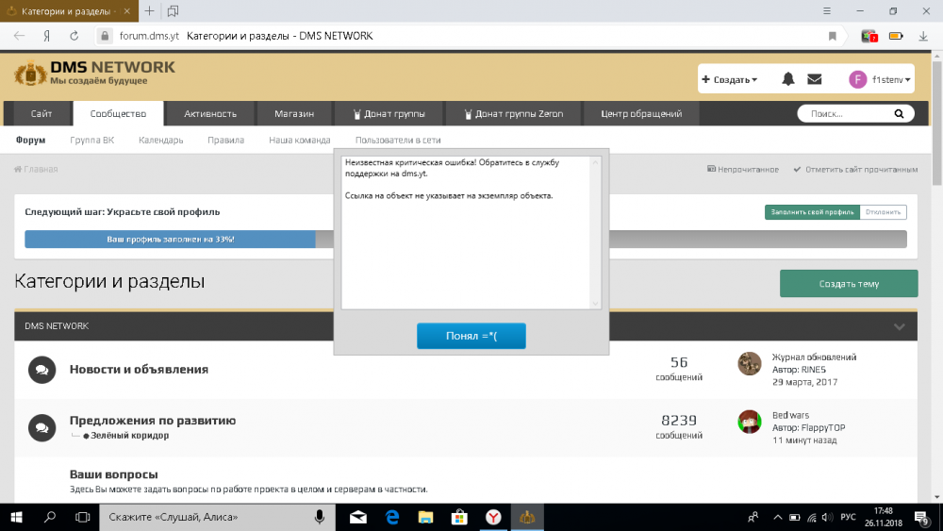The image size is (943, 531).
Task: Collapse the DMS NETWORK category section
Action: pos(900,326)
